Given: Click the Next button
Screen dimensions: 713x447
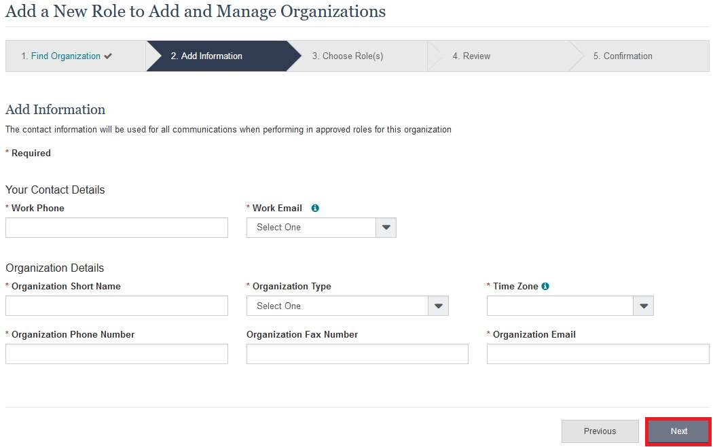Looking at the screenshot, I should [678, 431].
